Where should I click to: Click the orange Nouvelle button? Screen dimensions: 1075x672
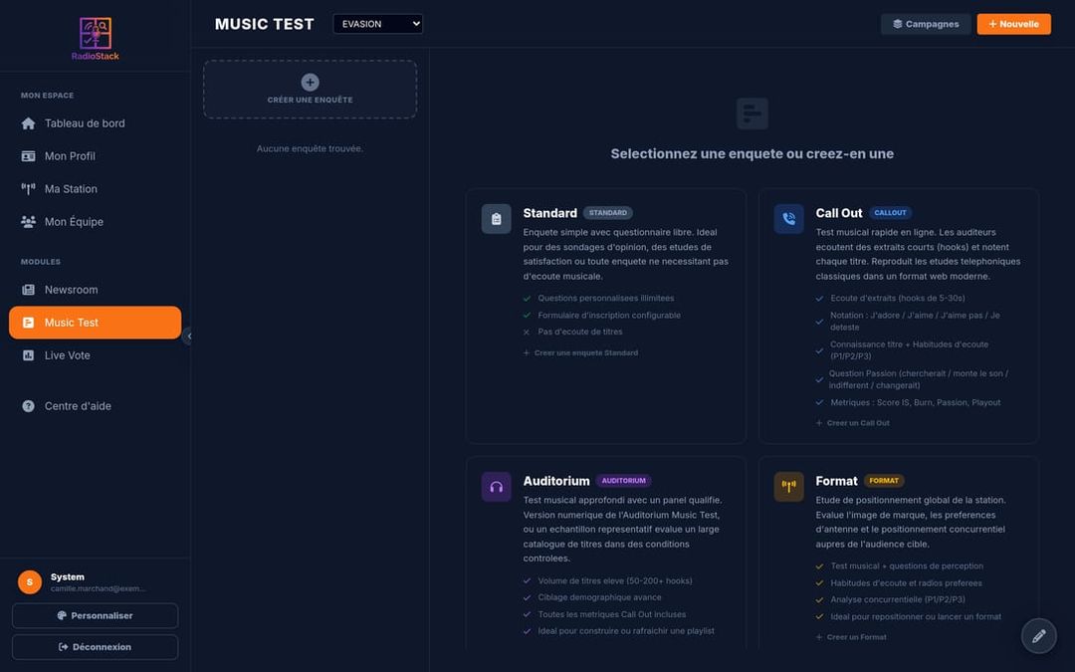click(x=1013, y=24)
